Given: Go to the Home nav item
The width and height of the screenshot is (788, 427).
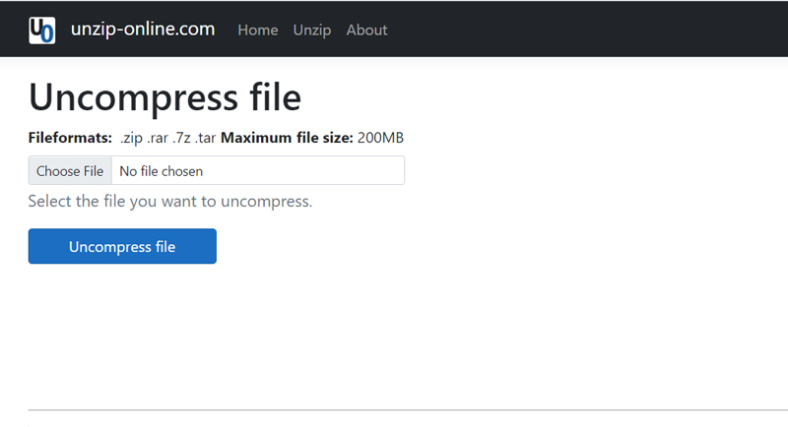Looking at the screenshot, I should click(258, 30).
